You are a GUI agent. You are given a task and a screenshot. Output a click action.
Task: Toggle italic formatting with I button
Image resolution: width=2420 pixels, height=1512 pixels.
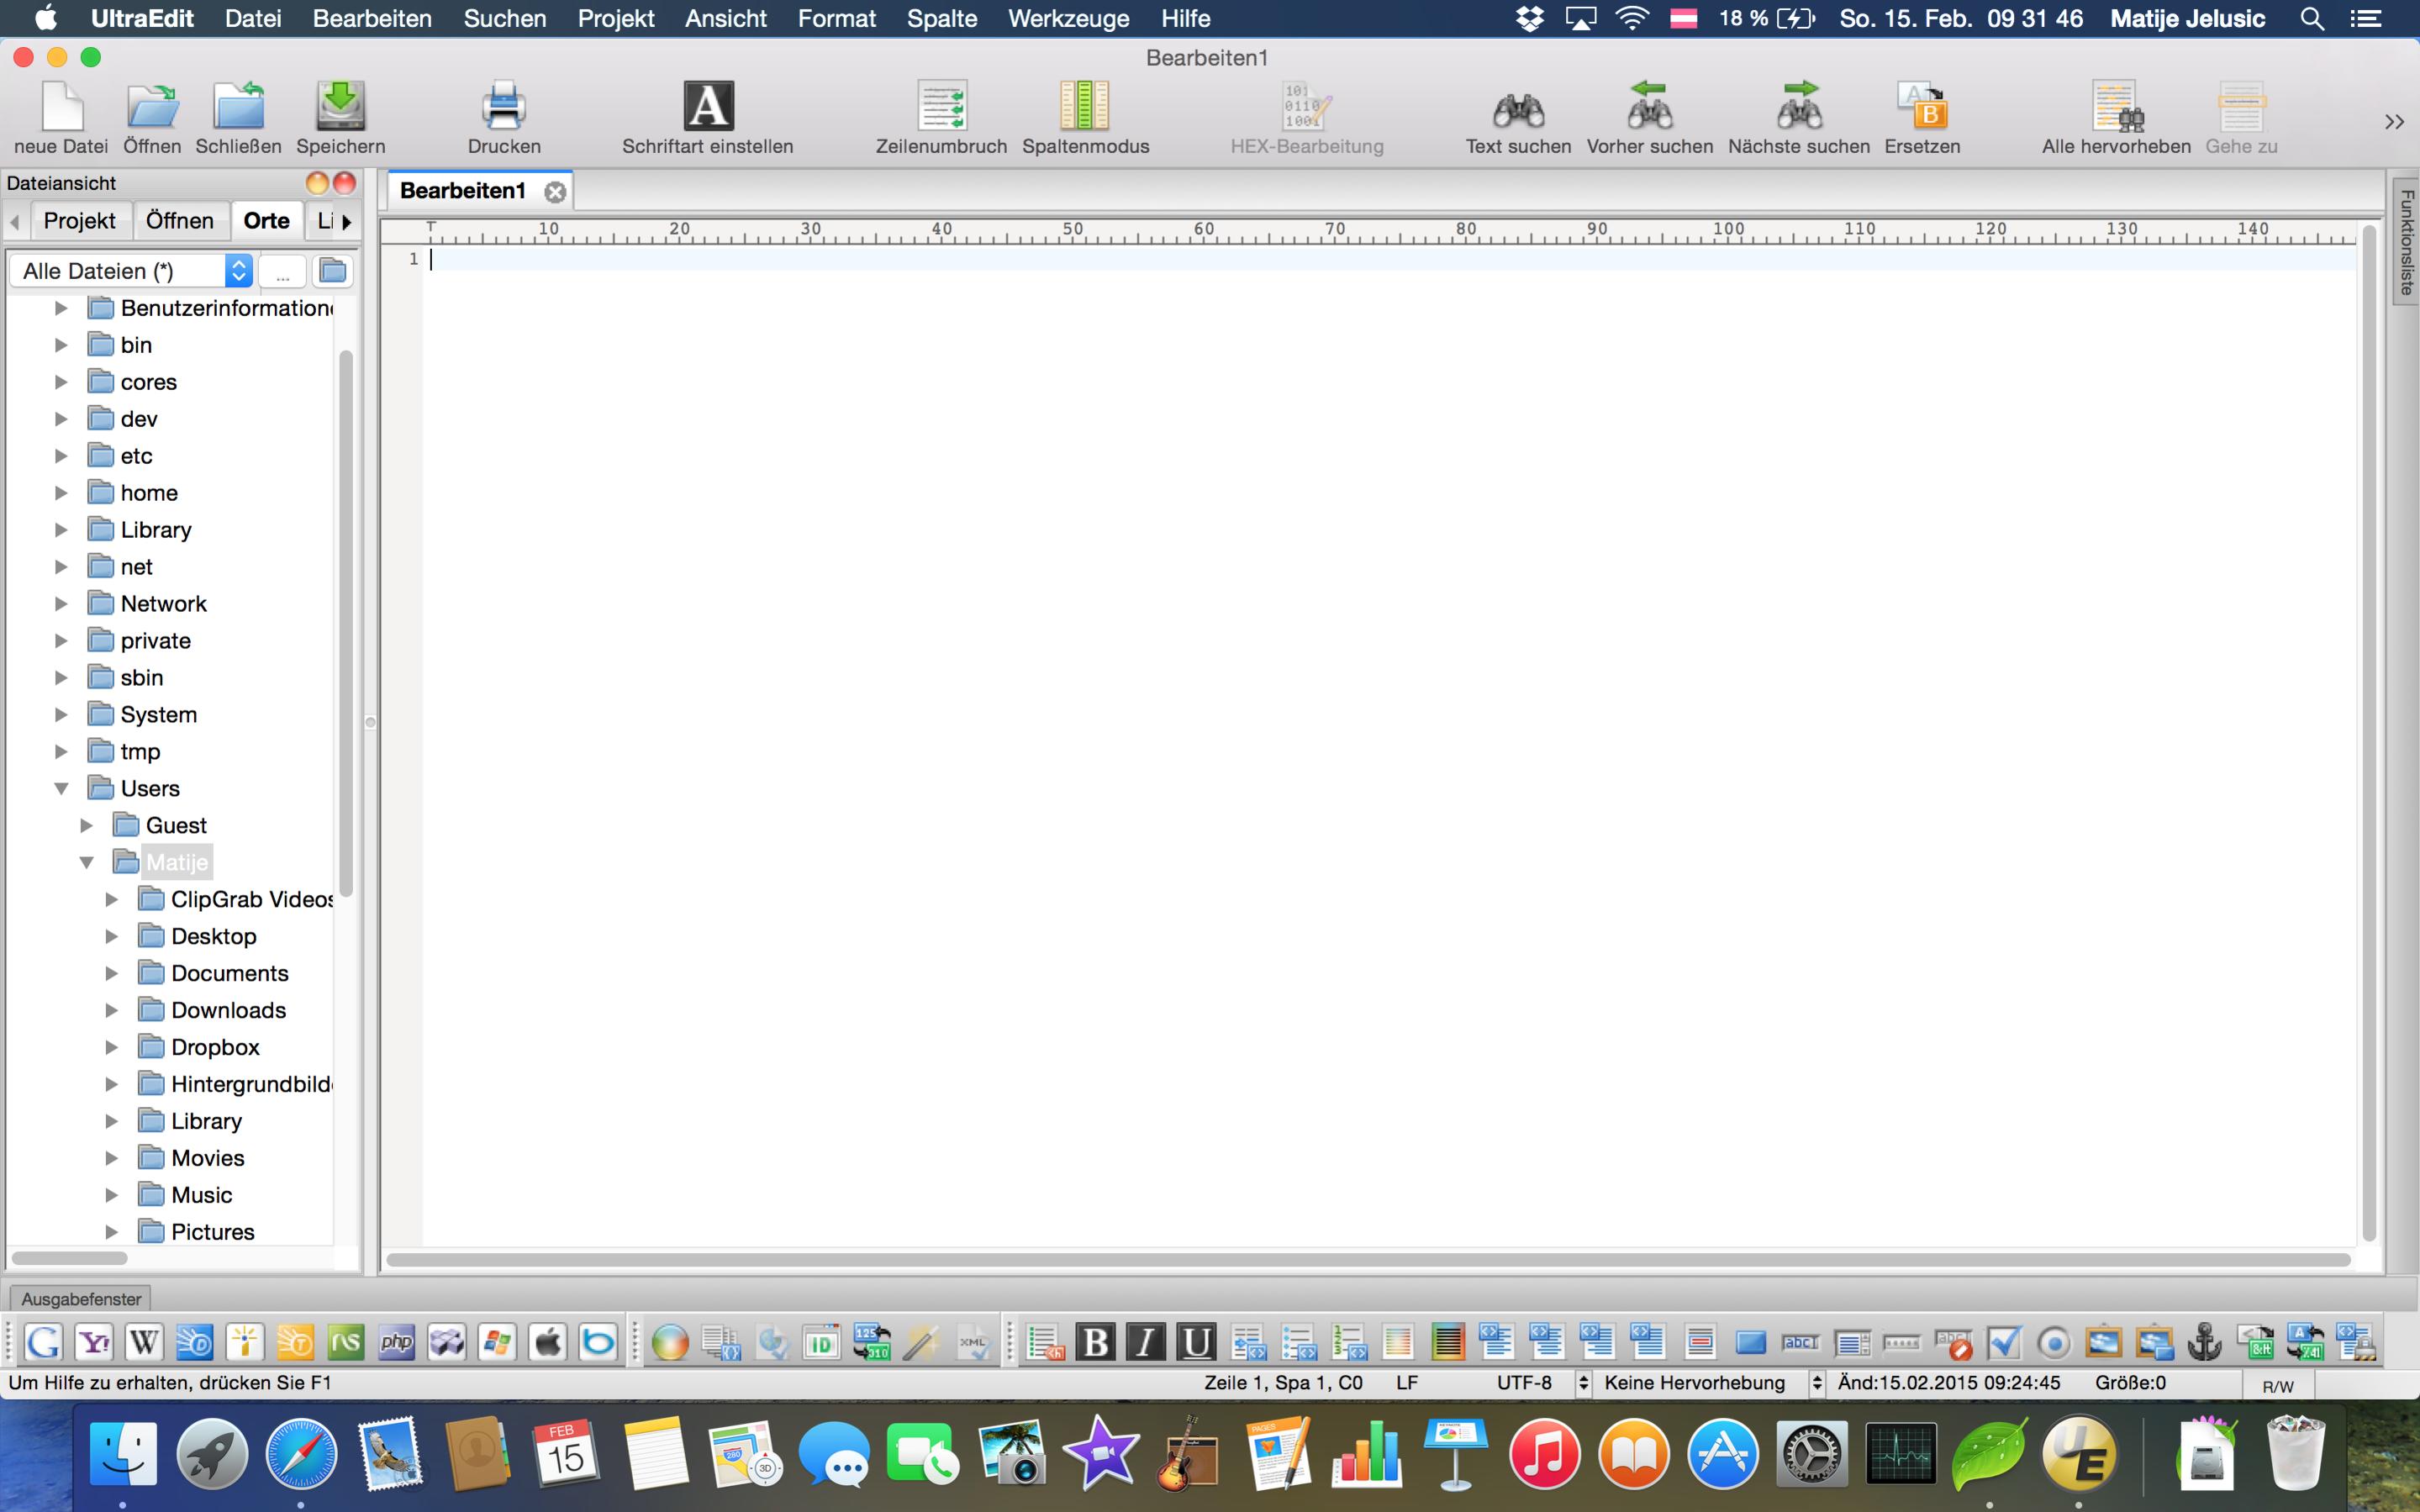tap(1145, 1342)
